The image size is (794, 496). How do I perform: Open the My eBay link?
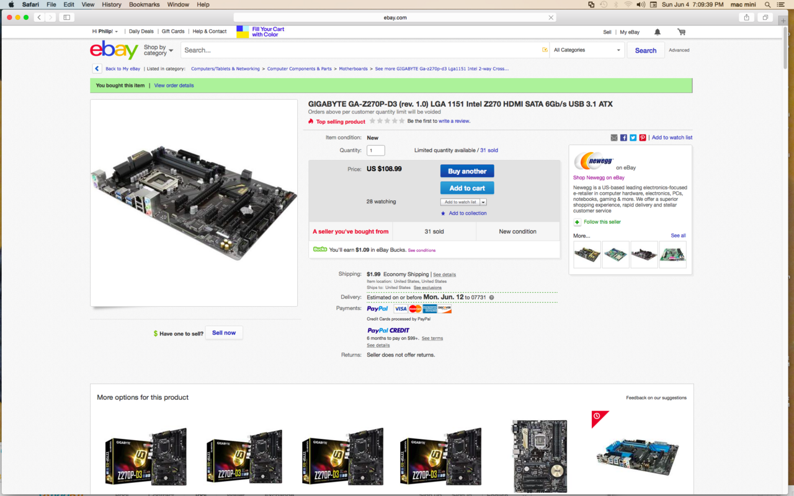coord(630,32)
